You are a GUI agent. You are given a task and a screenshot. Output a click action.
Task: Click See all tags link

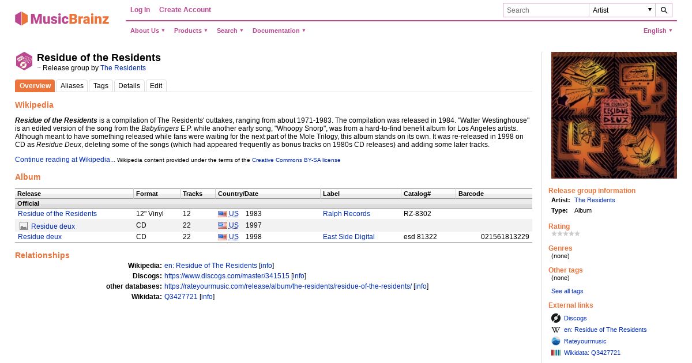click(x=567, y=291)
